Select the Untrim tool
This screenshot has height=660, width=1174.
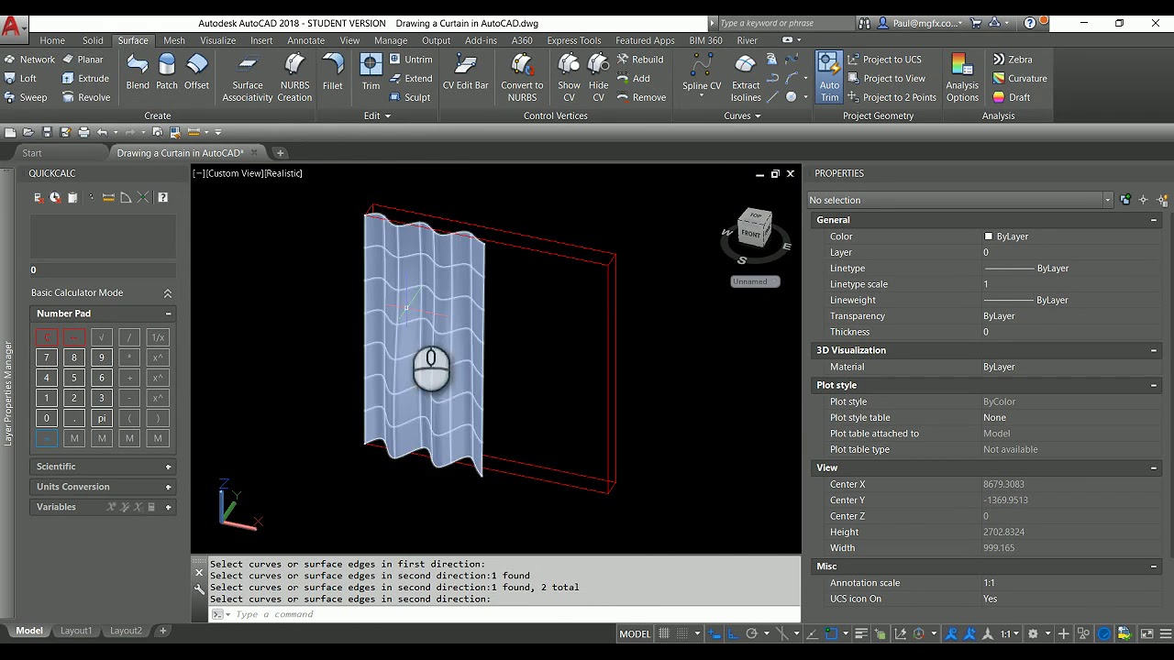pyautogui.click(x=410, y=59)
